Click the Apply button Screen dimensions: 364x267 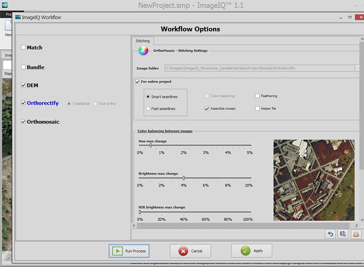coord(252,251)
